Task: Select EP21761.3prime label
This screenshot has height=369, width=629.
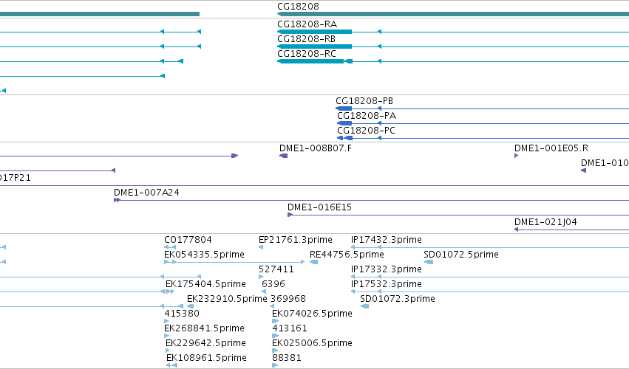Action: click(295, 240)
